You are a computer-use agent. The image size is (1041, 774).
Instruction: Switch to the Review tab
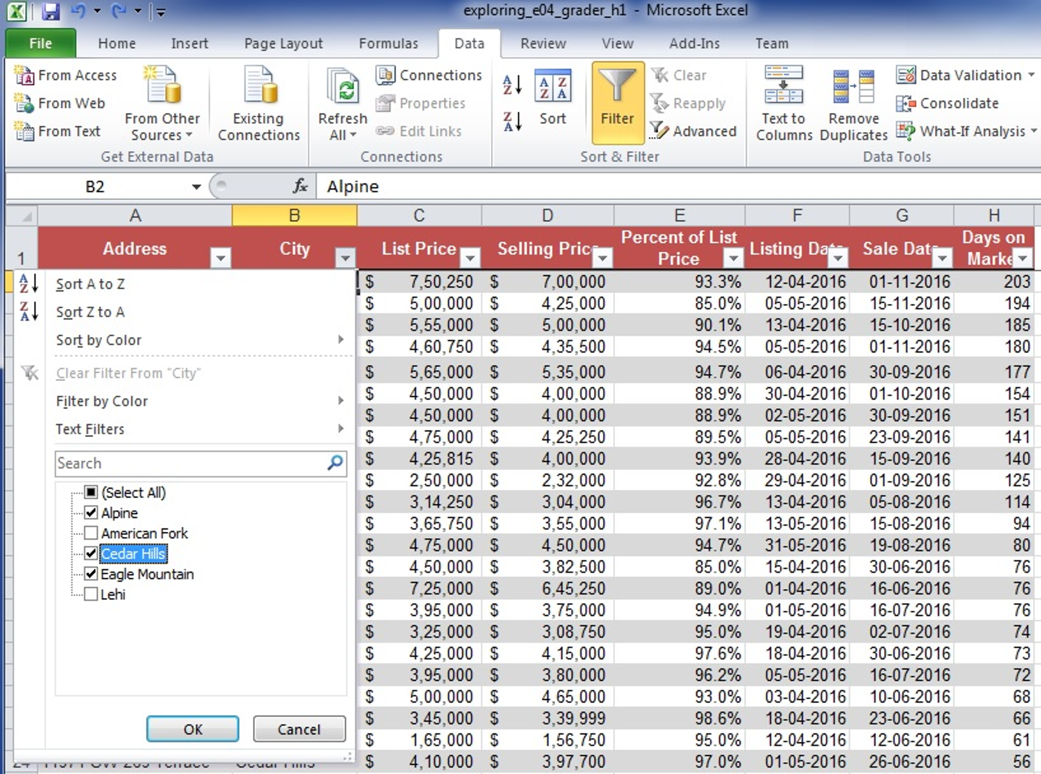(x=543, y=44)
